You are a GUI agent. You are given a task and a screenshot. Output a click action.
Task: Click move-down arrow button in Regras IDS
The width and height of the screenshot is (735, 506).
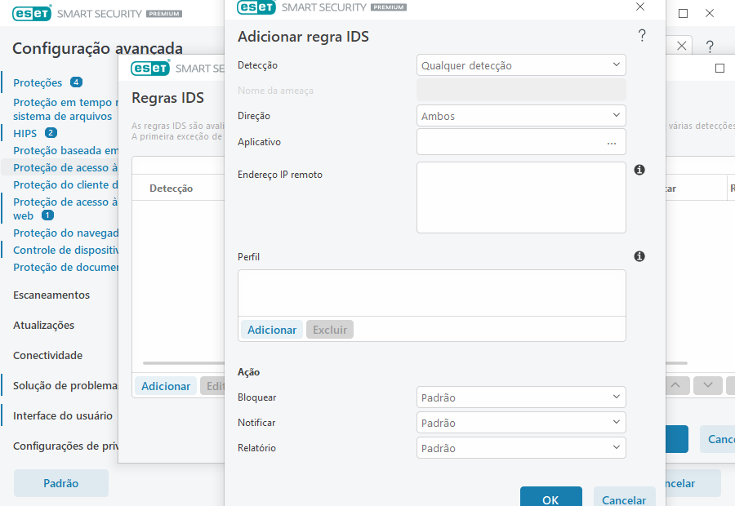[707, 385]
